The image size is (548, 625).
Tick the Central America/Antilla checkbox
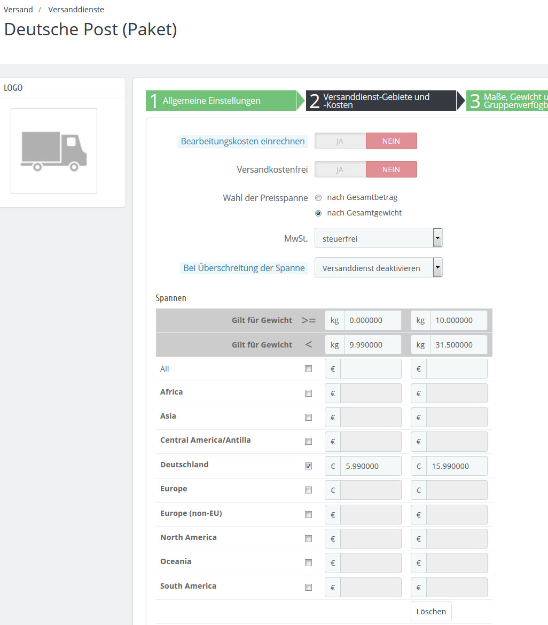click(308, 441)
